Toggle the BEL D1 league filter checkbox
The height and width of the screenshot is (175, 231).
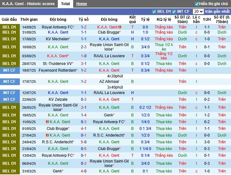[x=154, y=12]
